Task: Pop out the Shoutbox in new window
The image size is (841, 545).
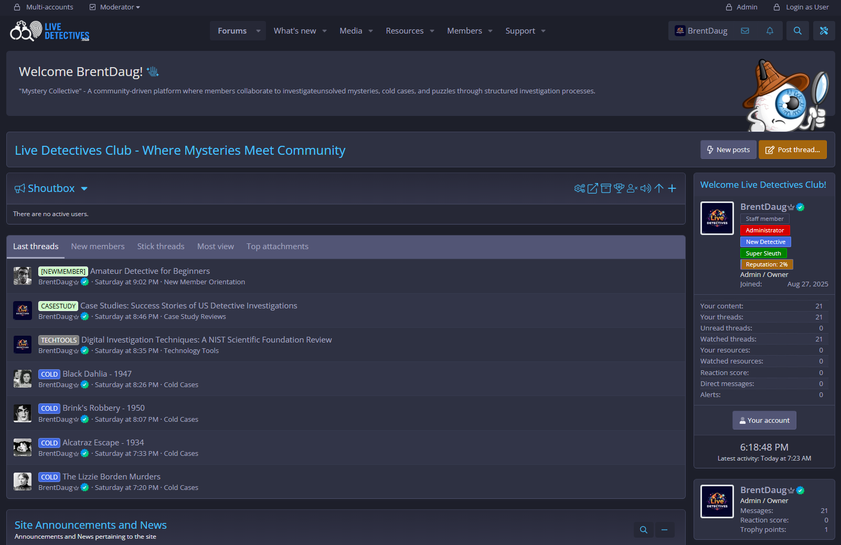Action: tap(592, 188)
